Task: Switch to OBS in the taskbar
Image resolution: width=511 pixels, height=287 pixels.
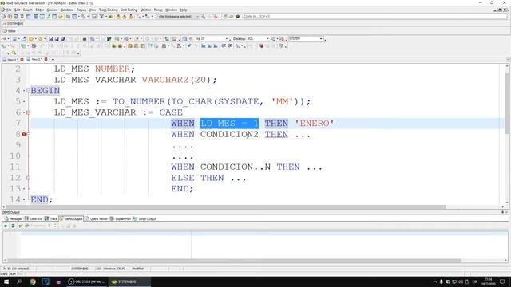Action: click(x=87, y=281)
